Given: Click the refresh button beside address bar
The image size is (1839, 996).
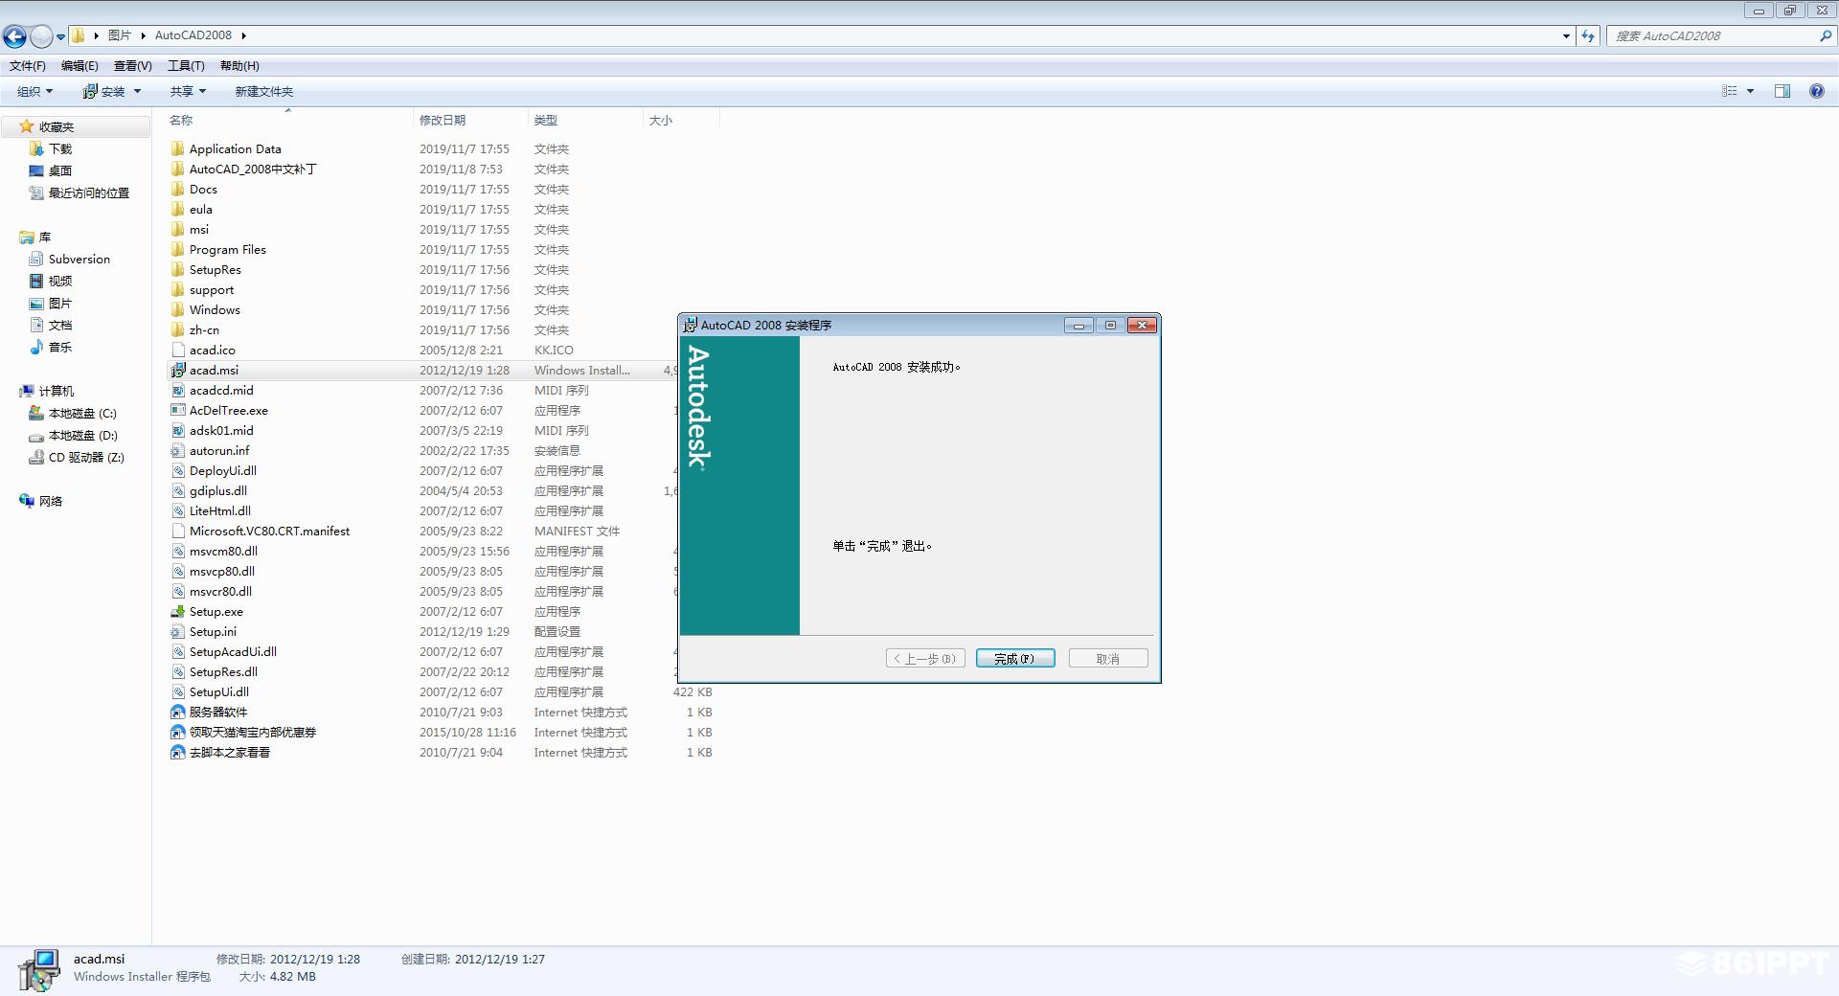Looking at the screenshot, I should [x=1588, y=36].
